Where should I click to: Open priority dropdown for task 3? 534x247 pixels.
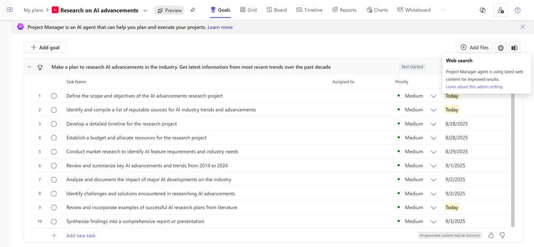pos(433,124)
